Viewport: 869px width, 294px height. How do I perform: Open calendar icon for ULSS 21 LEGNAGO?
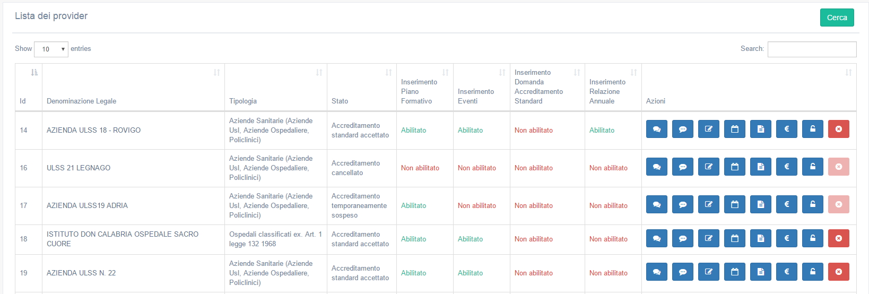click(x=734, y=167)
